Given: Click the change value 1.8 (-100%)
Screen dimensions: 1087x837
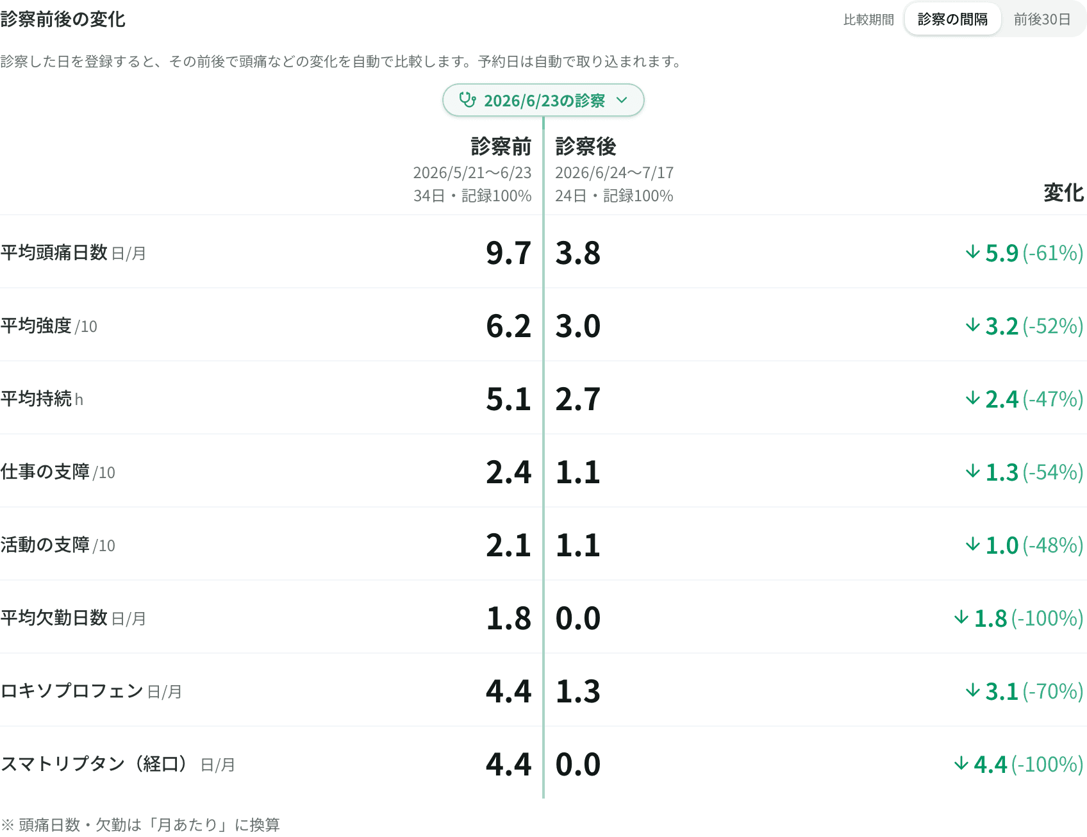Looking at the screenshot, I should coord(1028,618).
